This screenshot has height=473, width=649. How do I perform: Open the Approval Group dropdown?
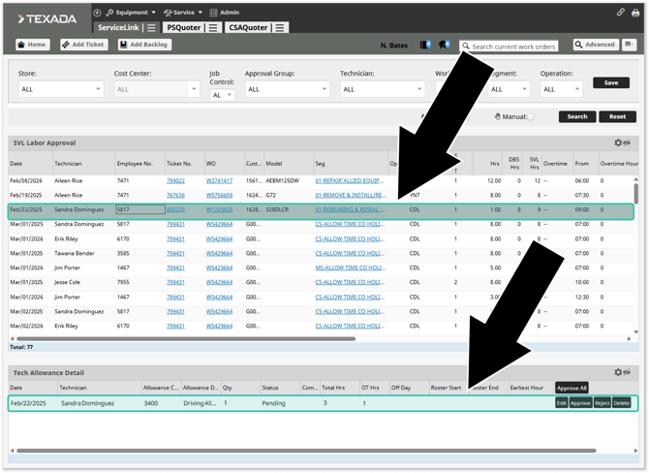pyautogui.click(x=287, y=89)
